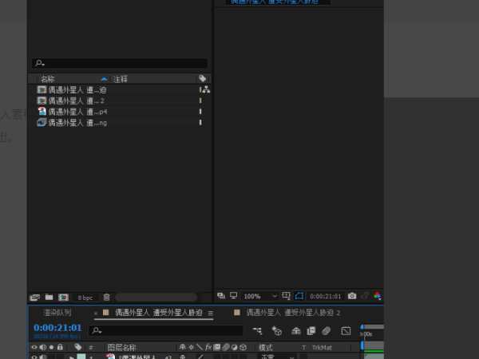
Task: Click the 8 bpc color depth button
Action: (x=85, y=297)
